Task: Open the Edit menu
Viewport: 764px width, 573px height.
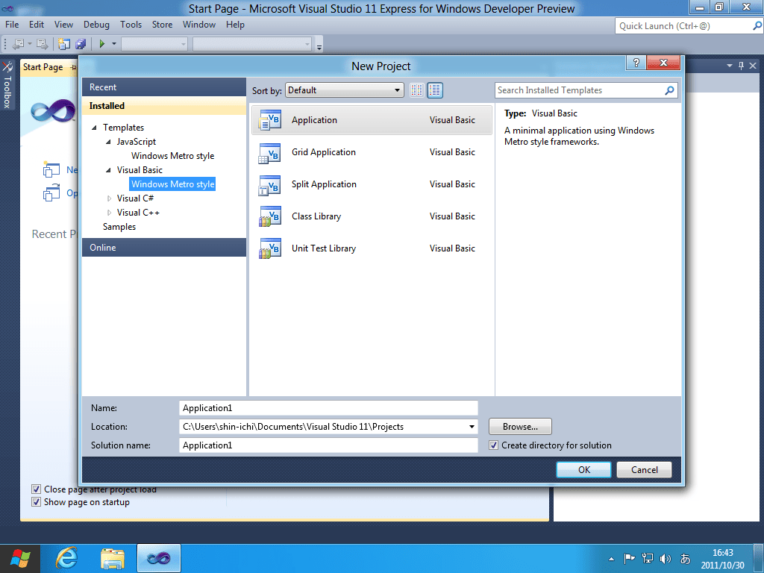Action: pyautogui.click(x=36, y=25)
